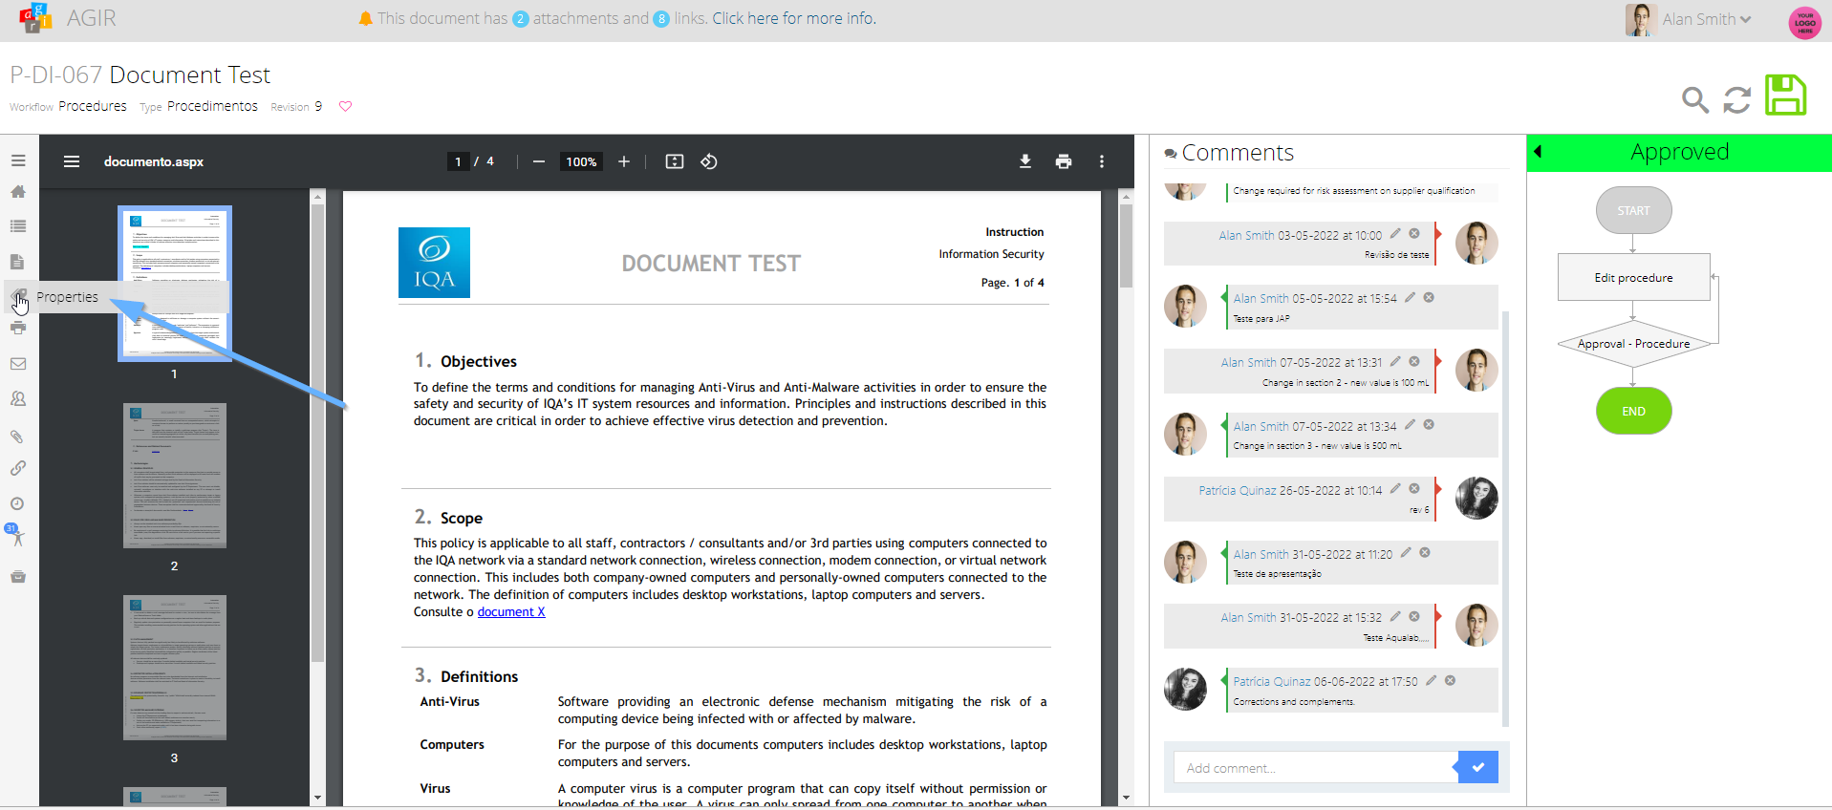Click the END workflow node
This screenshot has width=1832, height=810.
pyautogui.click(x=1633, y=411)
